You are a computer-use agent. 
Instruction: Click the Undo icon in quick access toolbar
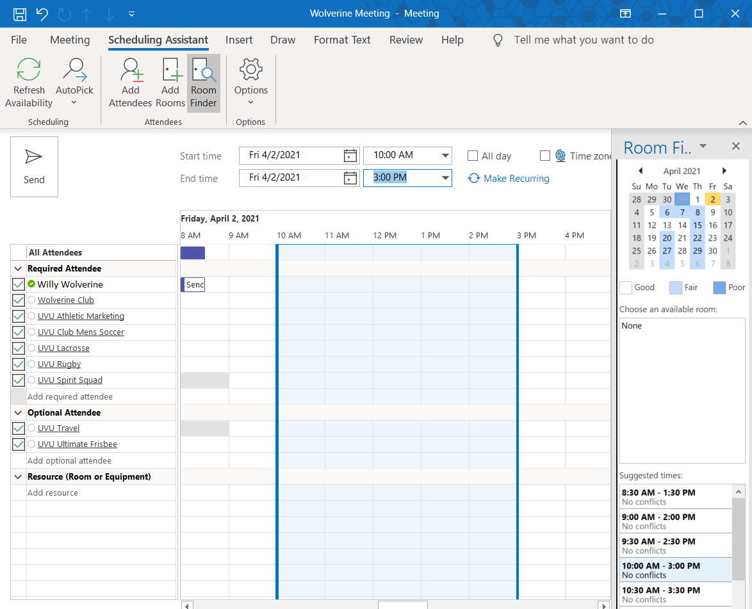coord(42,13)
